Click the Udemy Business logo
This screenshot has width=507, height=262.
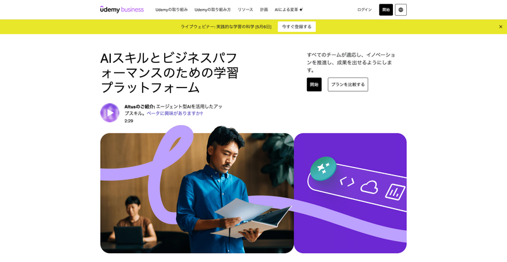coord(122,10)
